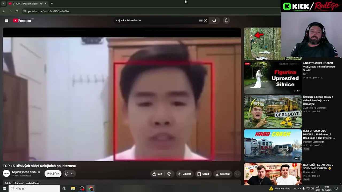Click the YouTube search magnifier button
This screenshot has height=192, width=342.
(214, 21)
